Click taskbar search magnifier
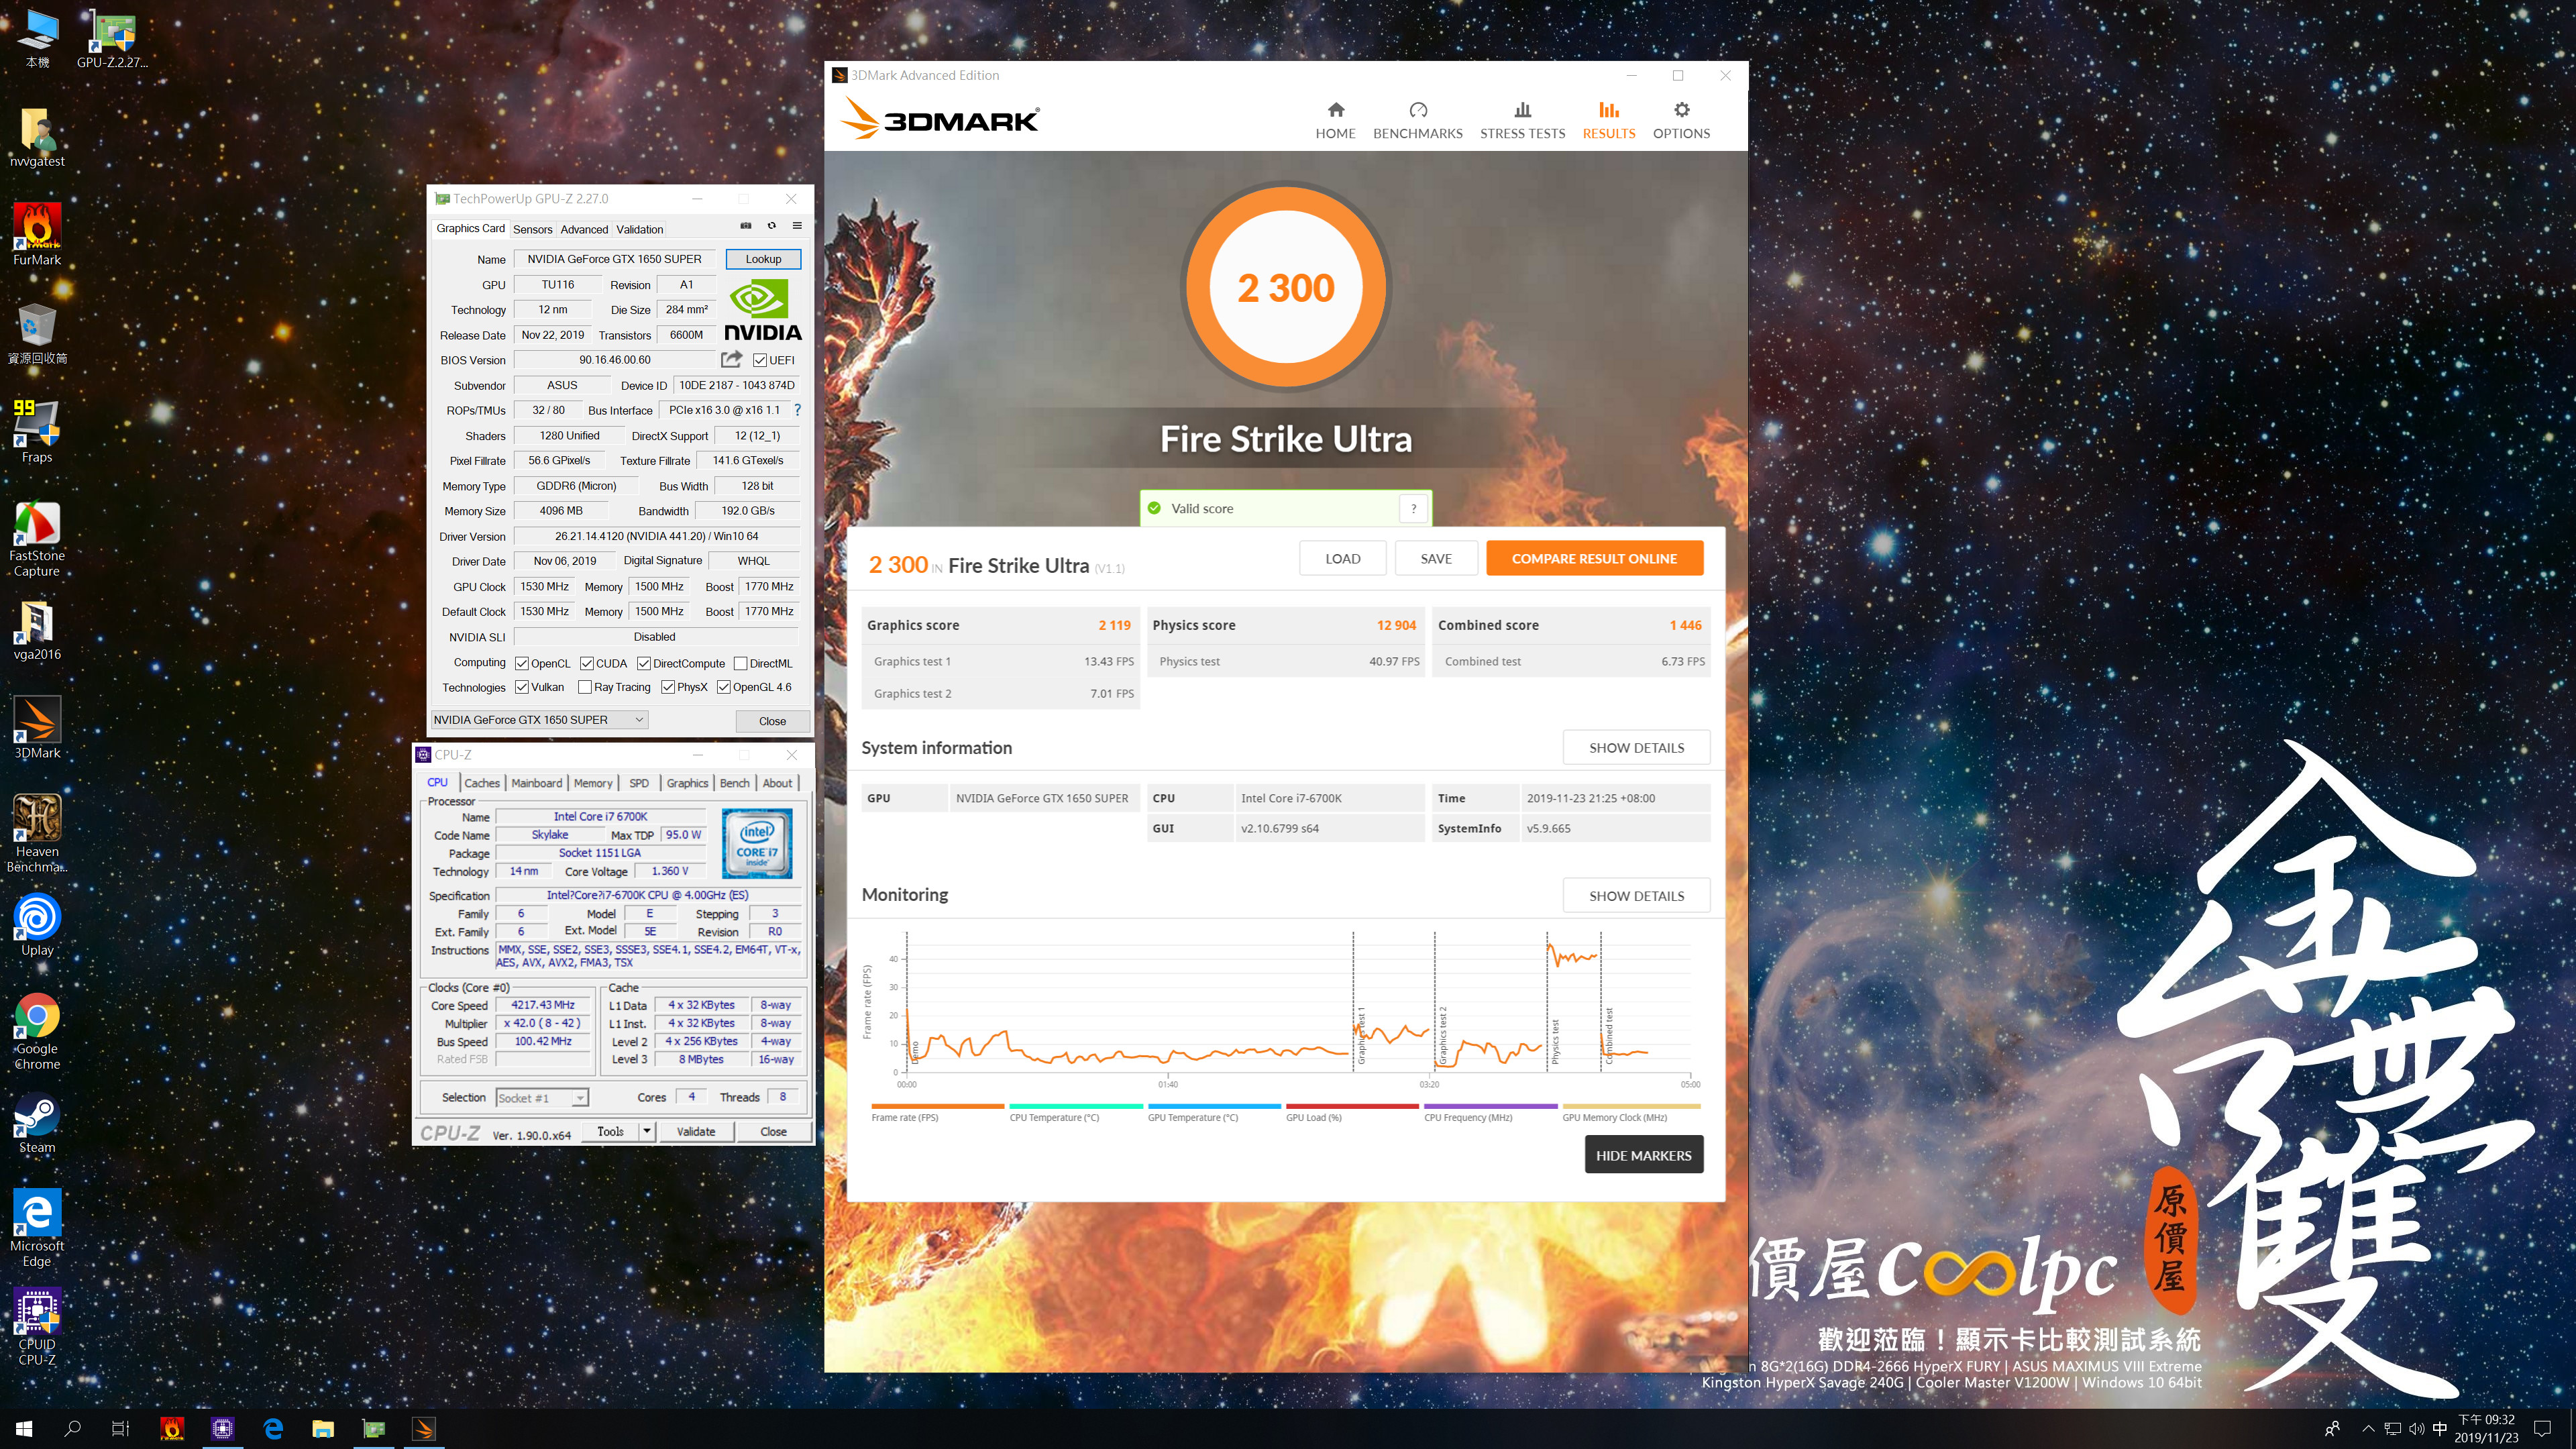The image size is (2576, 1449). 72,1429
